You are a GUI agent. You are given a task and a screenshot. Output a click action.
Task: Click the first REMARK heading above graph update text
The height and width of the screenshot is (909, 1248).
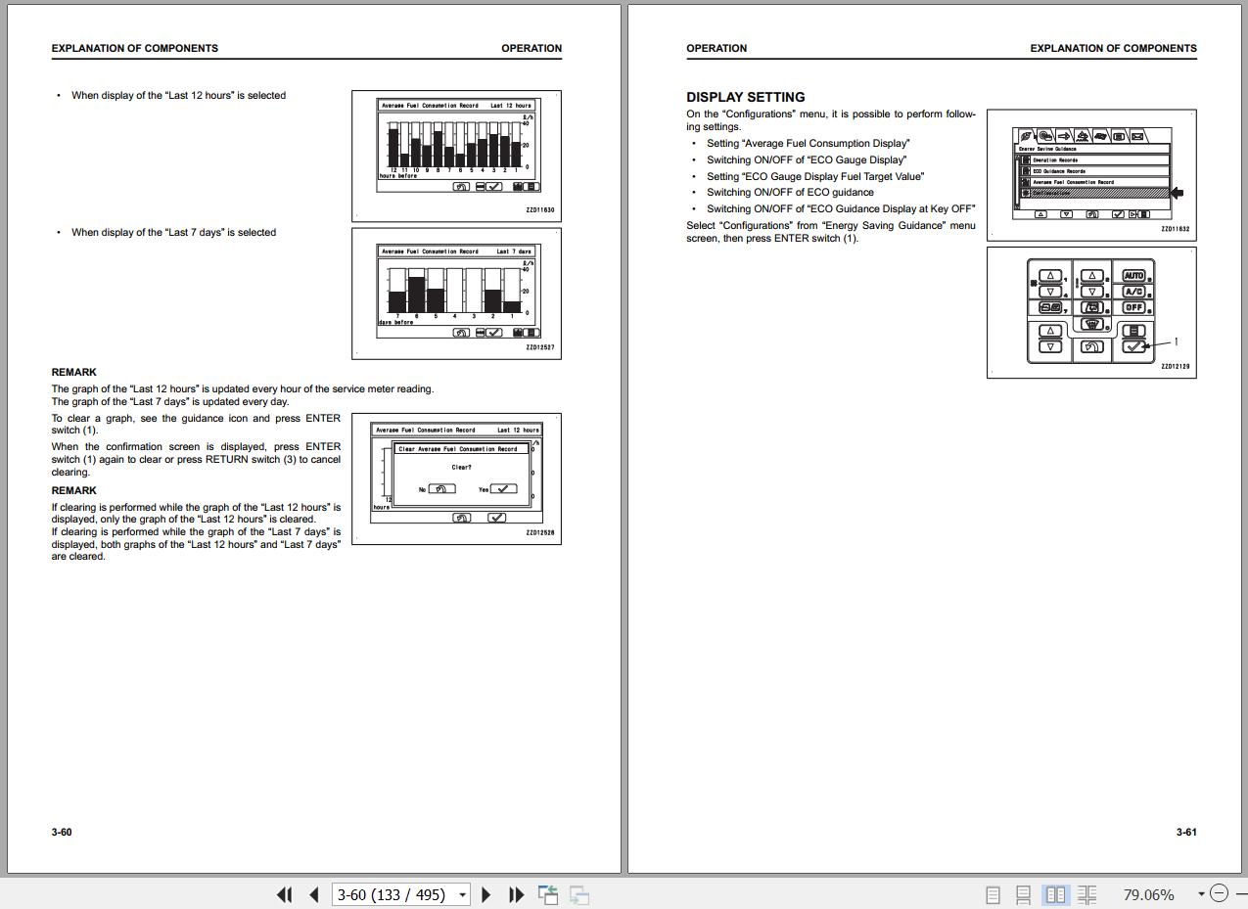(74, 372)
